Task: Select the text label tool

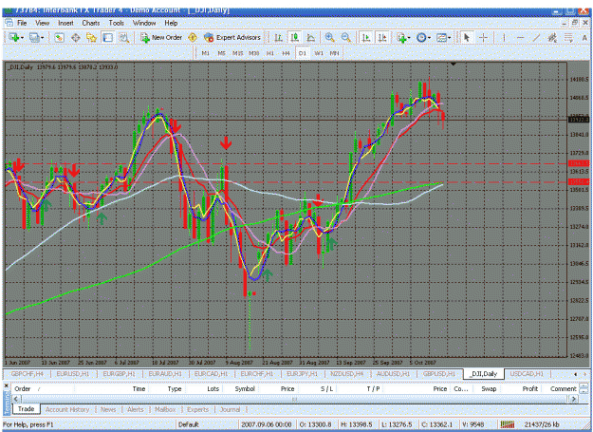Action: pos(584,37)
